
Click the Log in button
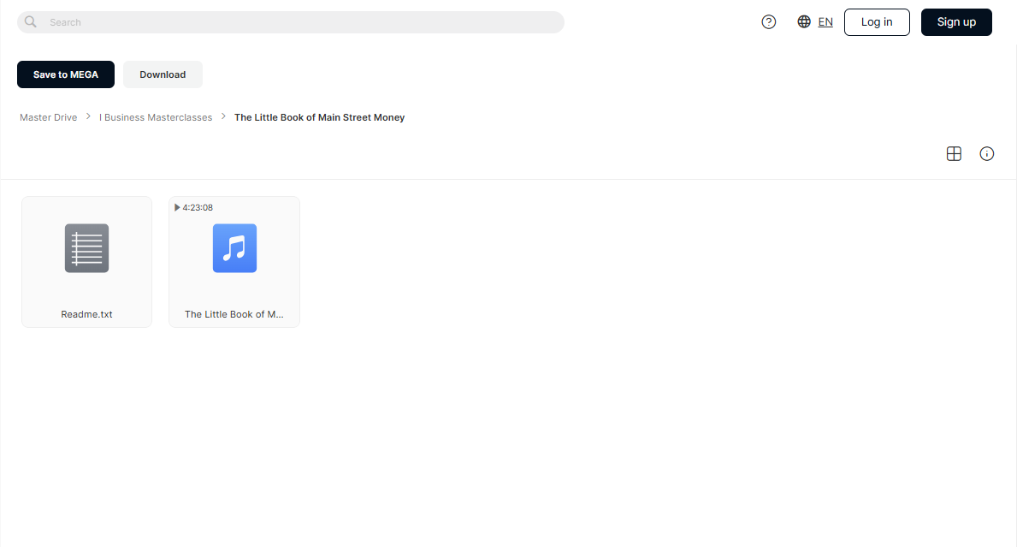(877, 22)
